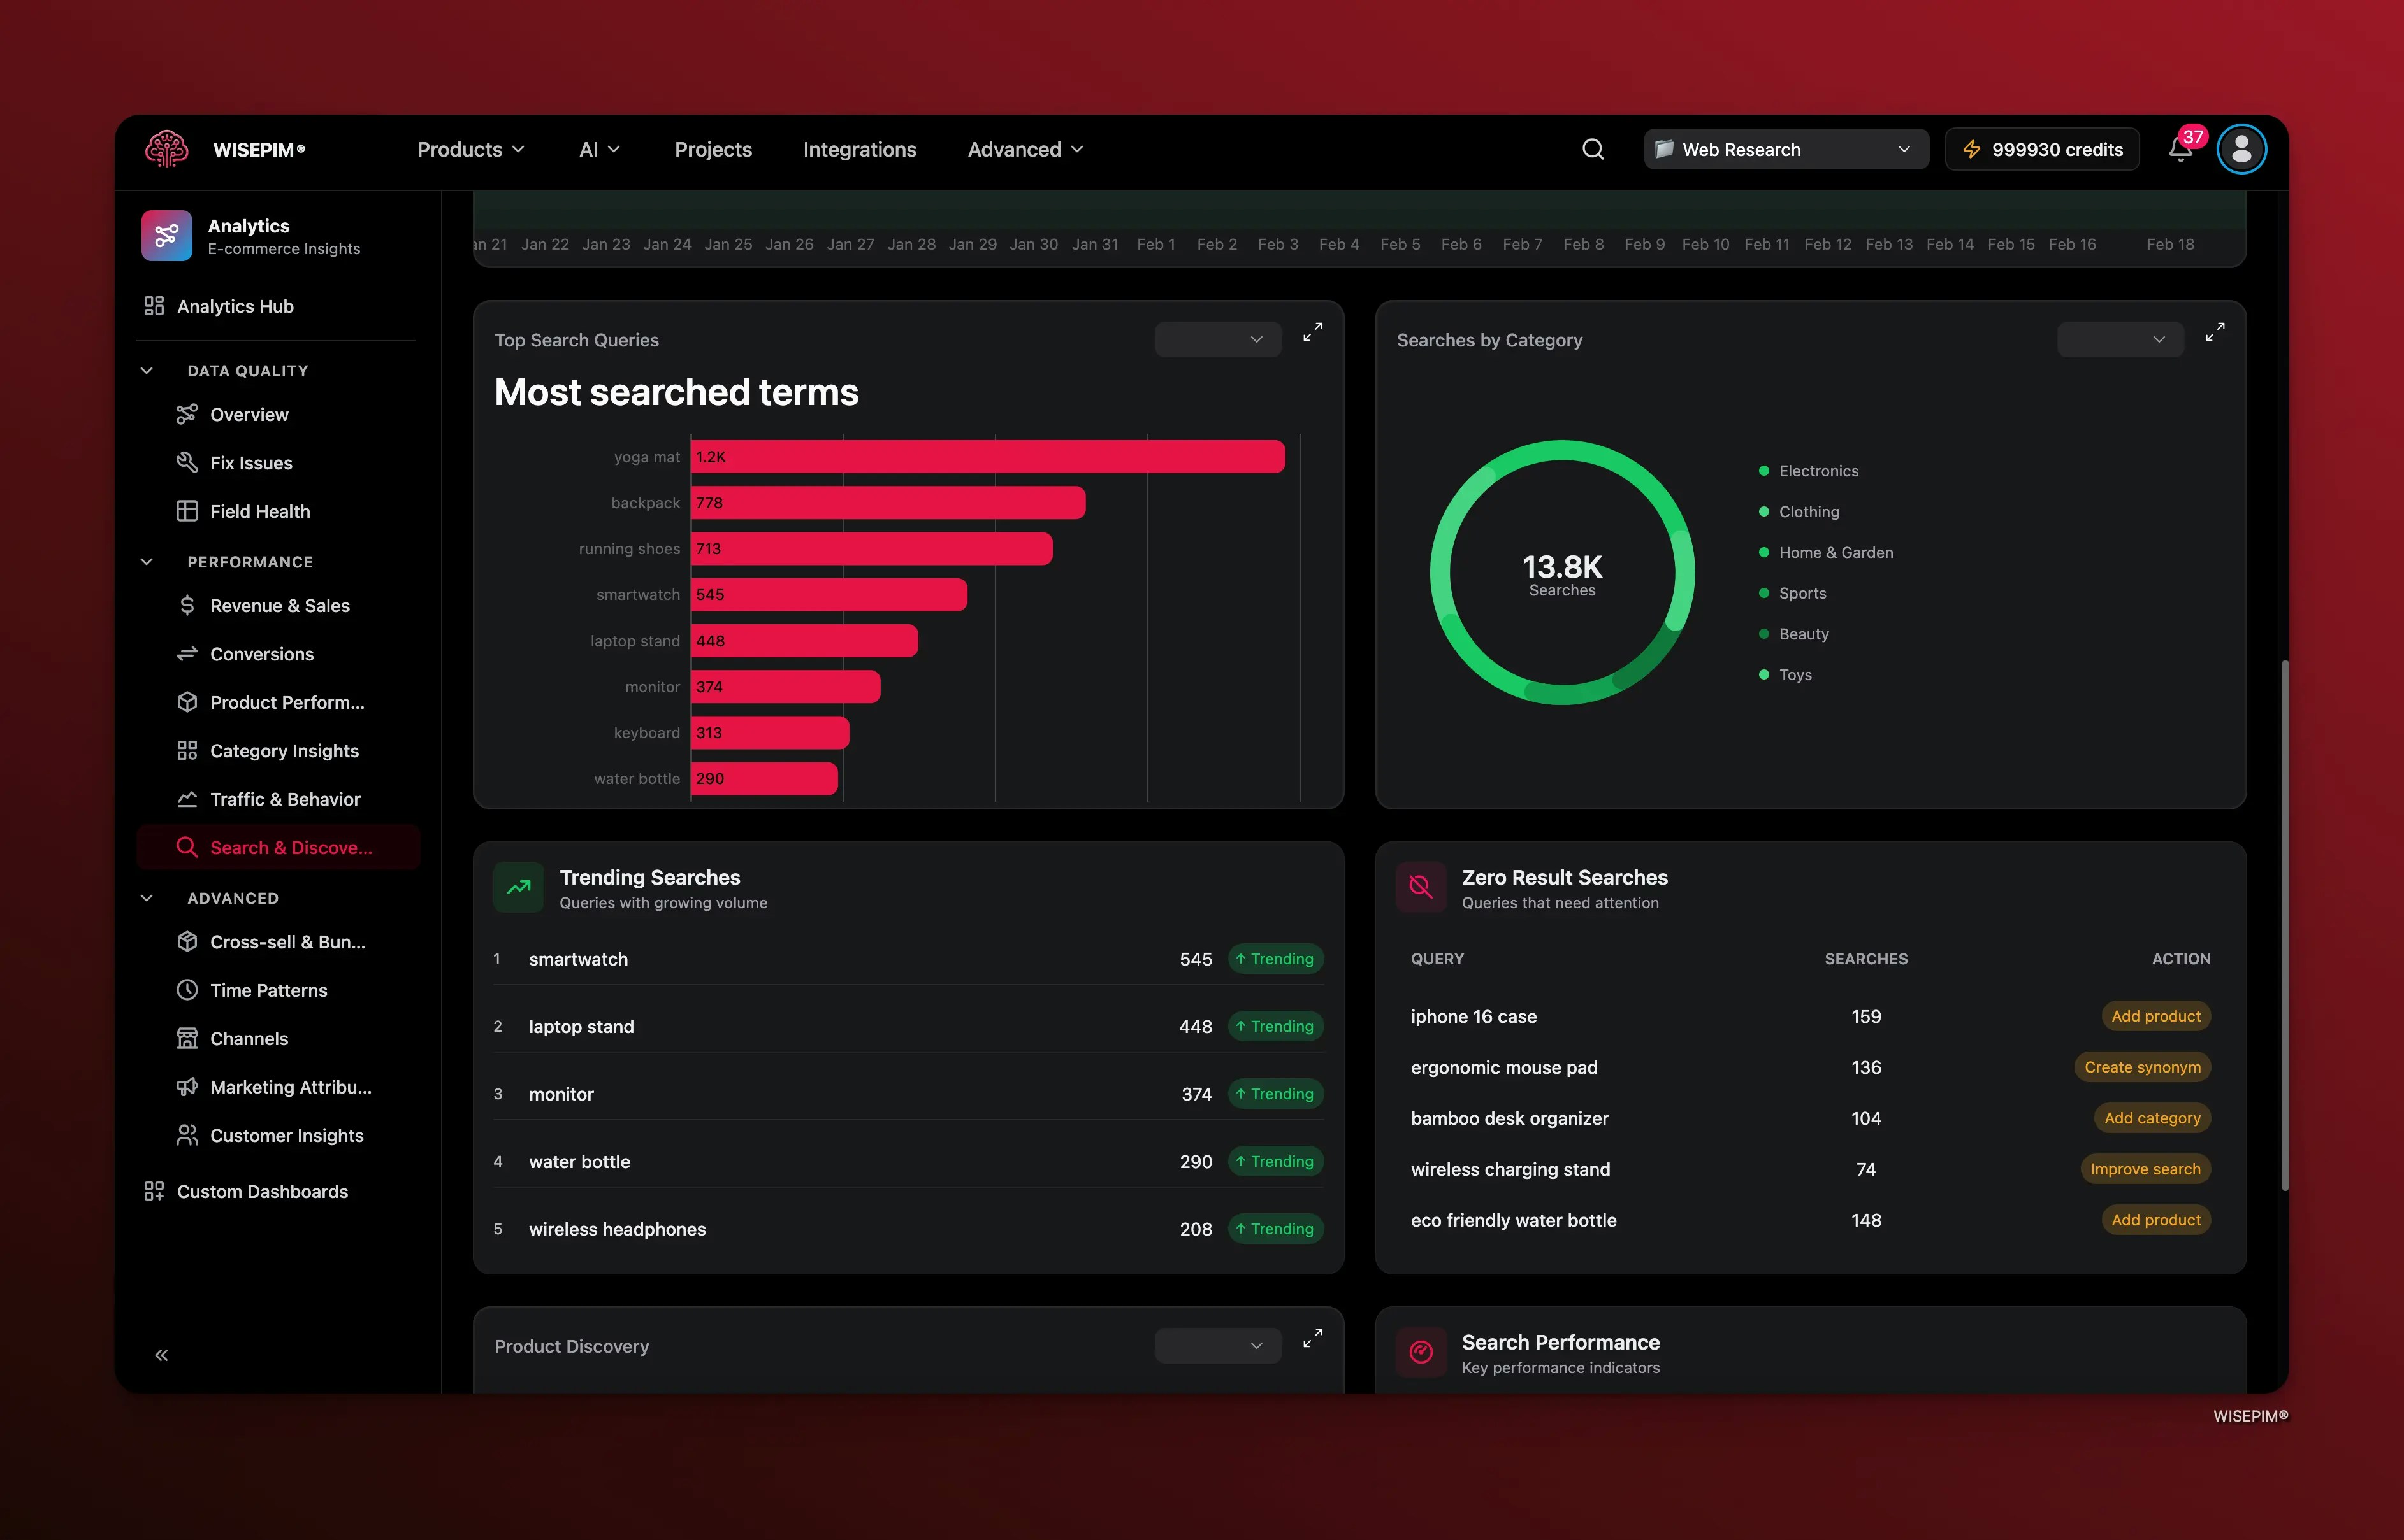The image size is (2404, 1540).
Task: Open the user profile avatar
Action: (x=2241, y=149)
